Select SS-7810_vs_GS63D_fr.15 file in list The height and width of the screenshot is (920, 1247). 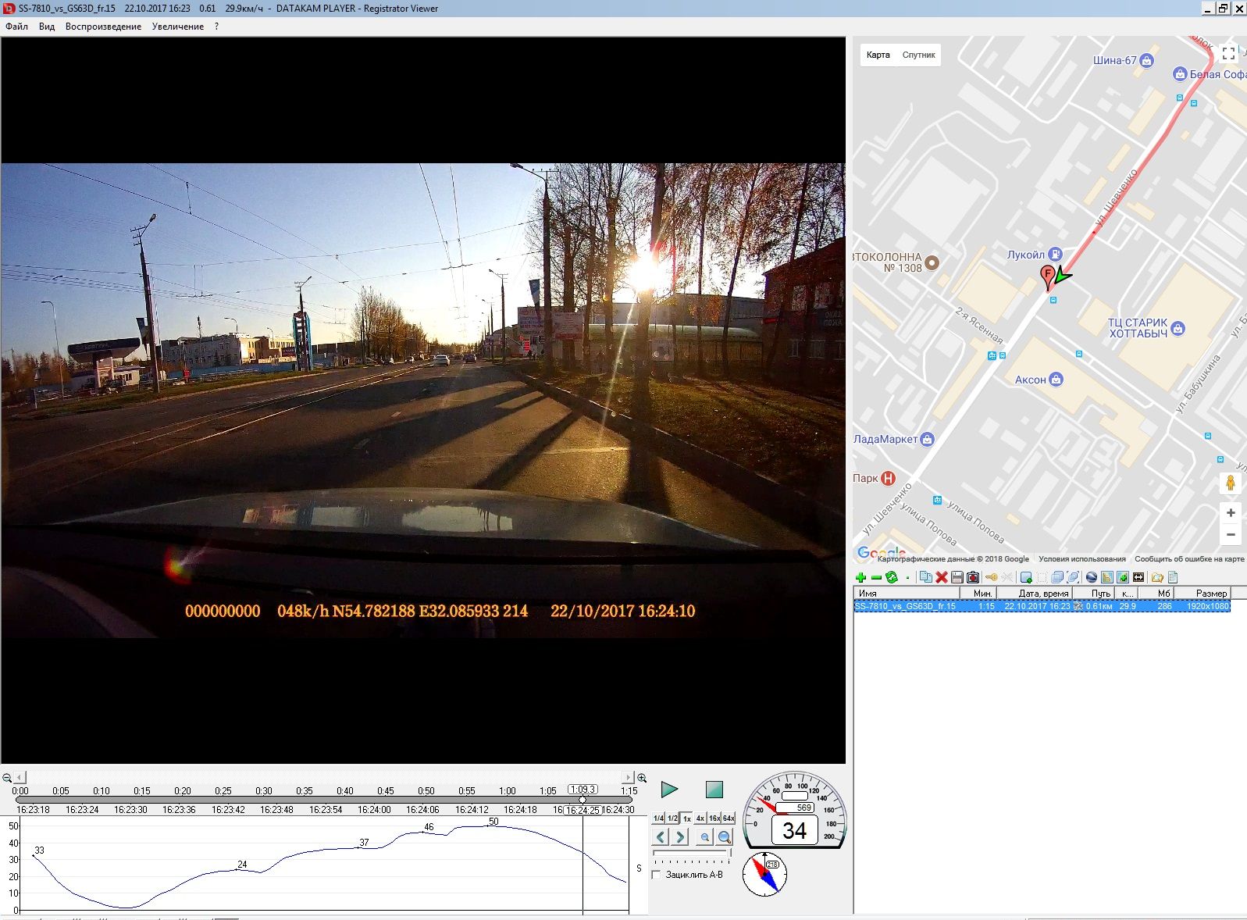pos(906,606)
